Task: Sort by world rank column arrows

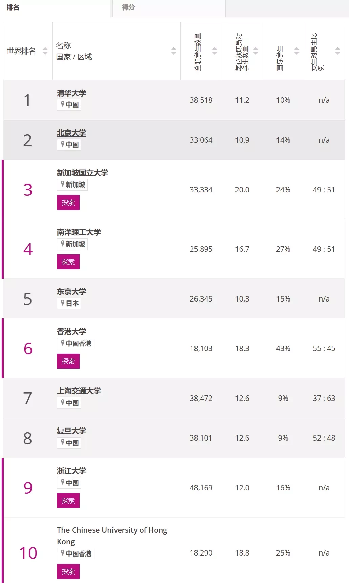Action: (45, 51)
